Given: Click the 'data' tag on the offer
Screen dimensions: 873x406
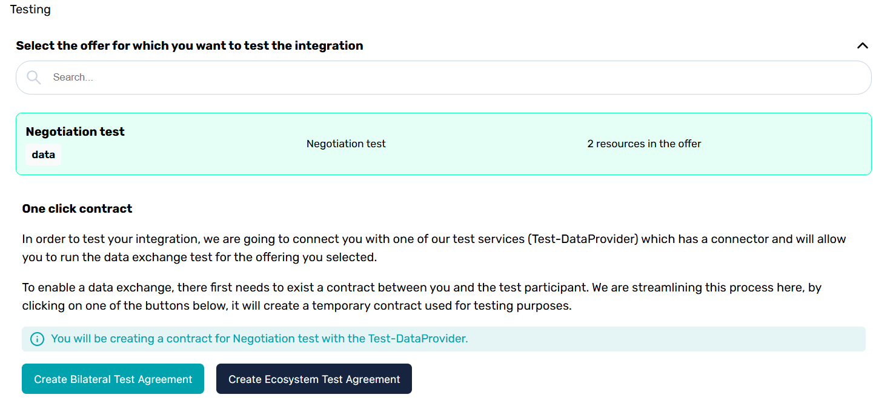Looking at the screenshot, I should (44, 155).
